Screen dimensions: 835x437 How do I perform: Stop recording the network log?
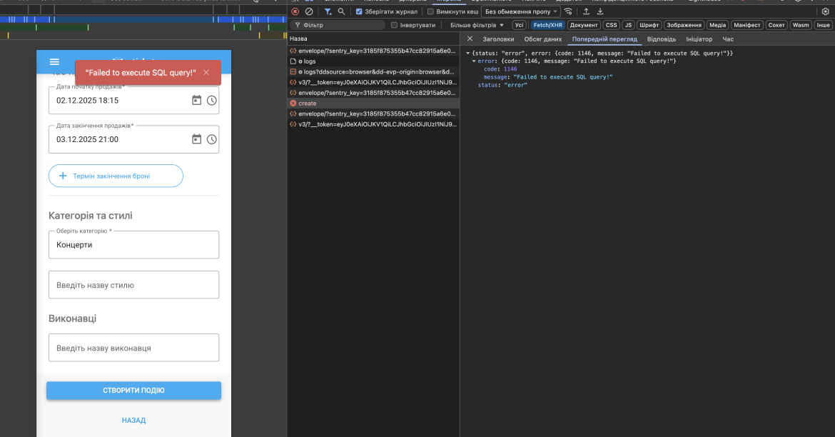tap(295, 11)
